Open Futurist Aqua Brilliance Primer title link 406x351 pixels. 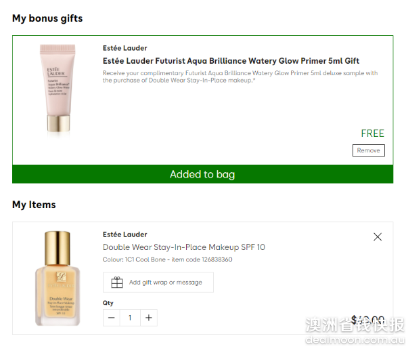tap(231, 61)
